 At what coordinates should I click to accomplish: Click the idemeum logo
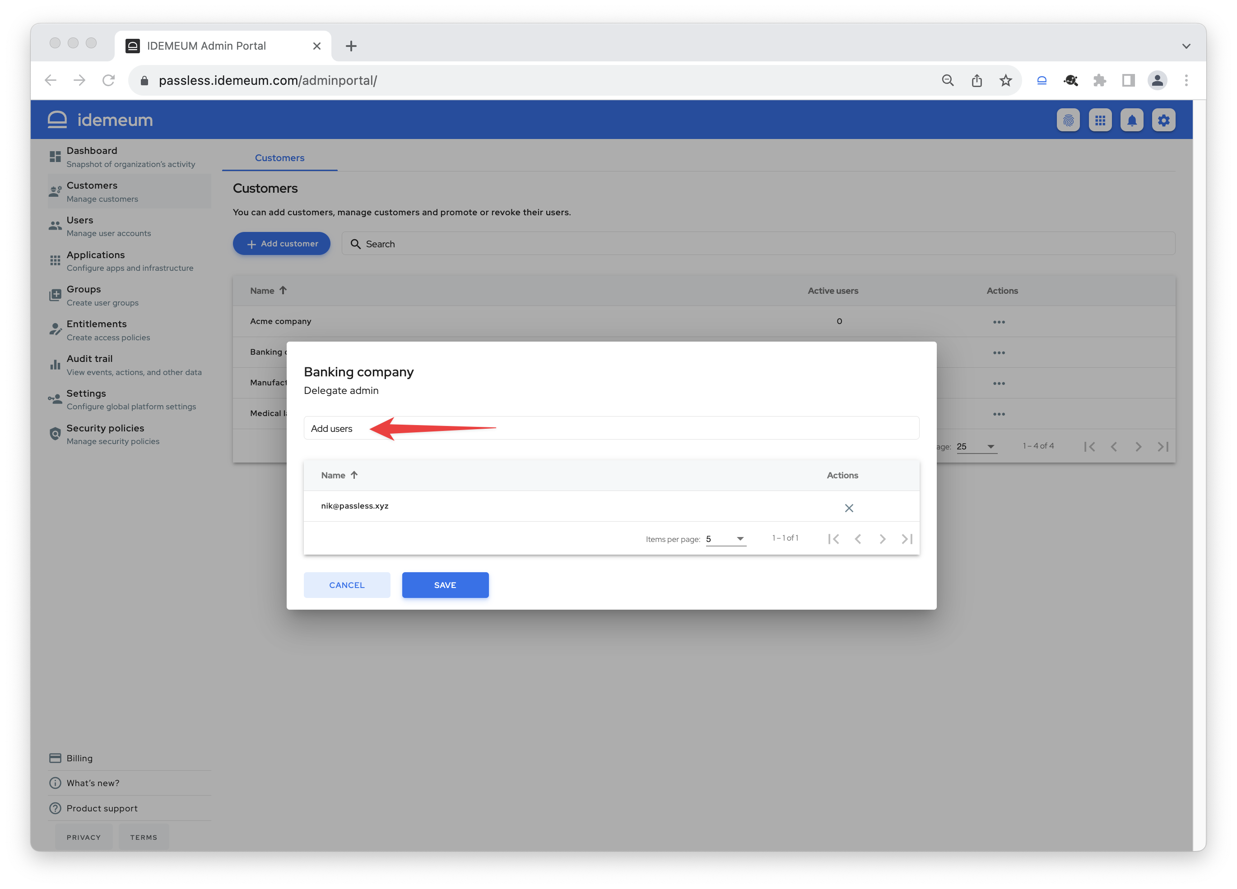(100, 120)
